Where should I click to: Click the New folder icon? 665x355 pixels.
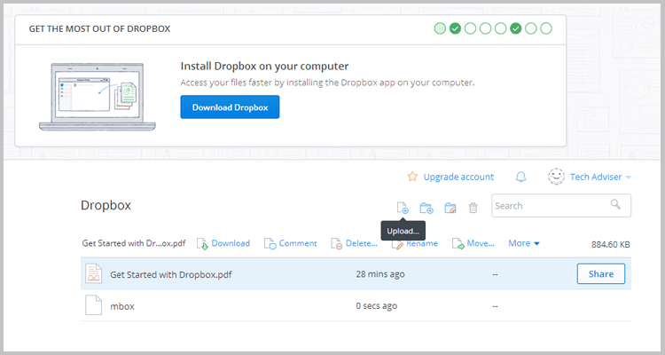coord(426,208)
